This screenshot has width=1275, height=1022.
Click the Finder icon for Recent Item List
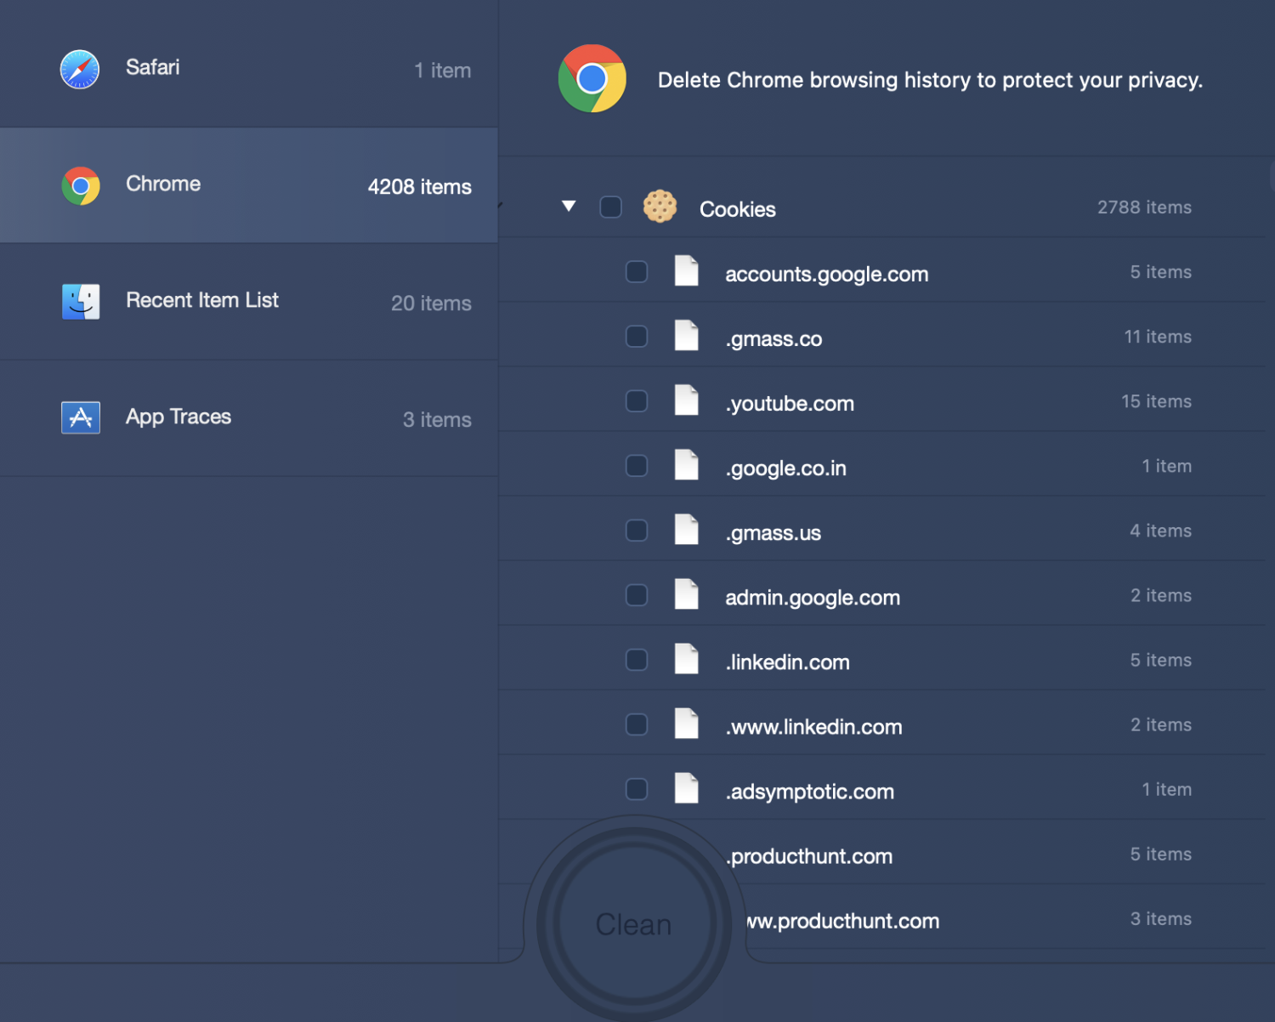click(x=81, y=302)
